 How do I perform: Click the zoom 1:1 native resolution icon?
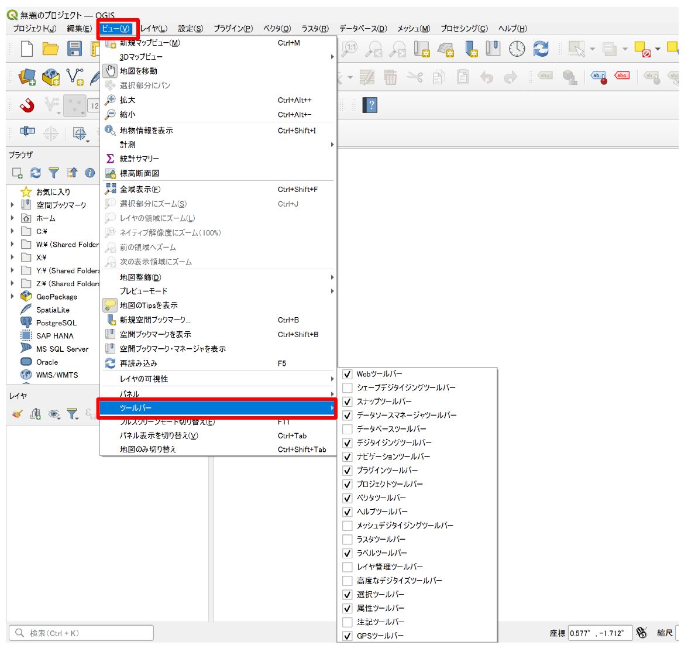click(350, 49)
